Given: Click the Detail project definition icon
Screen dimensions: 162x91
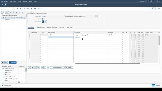Looking at the screenshot, I should coord(43,19).
